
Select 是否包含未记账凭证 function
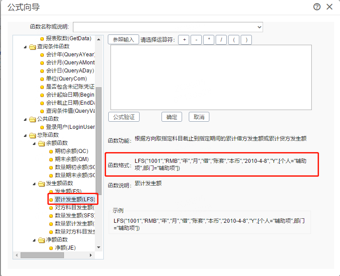70,87
